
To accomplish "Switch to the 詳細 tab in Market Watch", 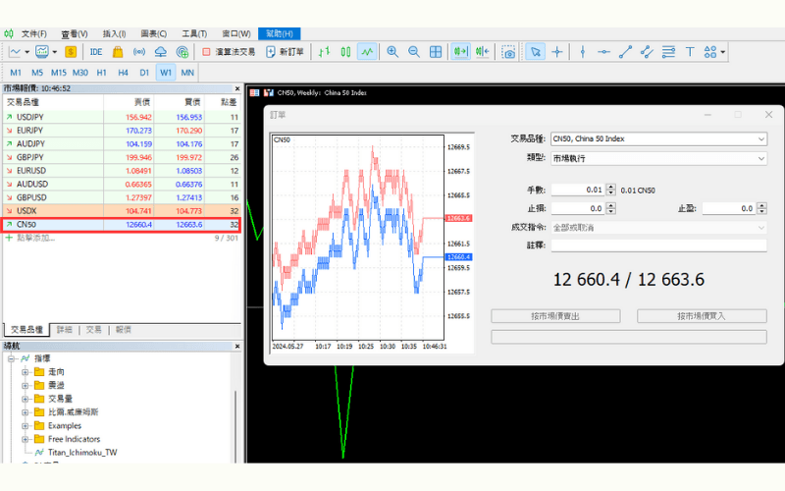I will coord(65,330).
